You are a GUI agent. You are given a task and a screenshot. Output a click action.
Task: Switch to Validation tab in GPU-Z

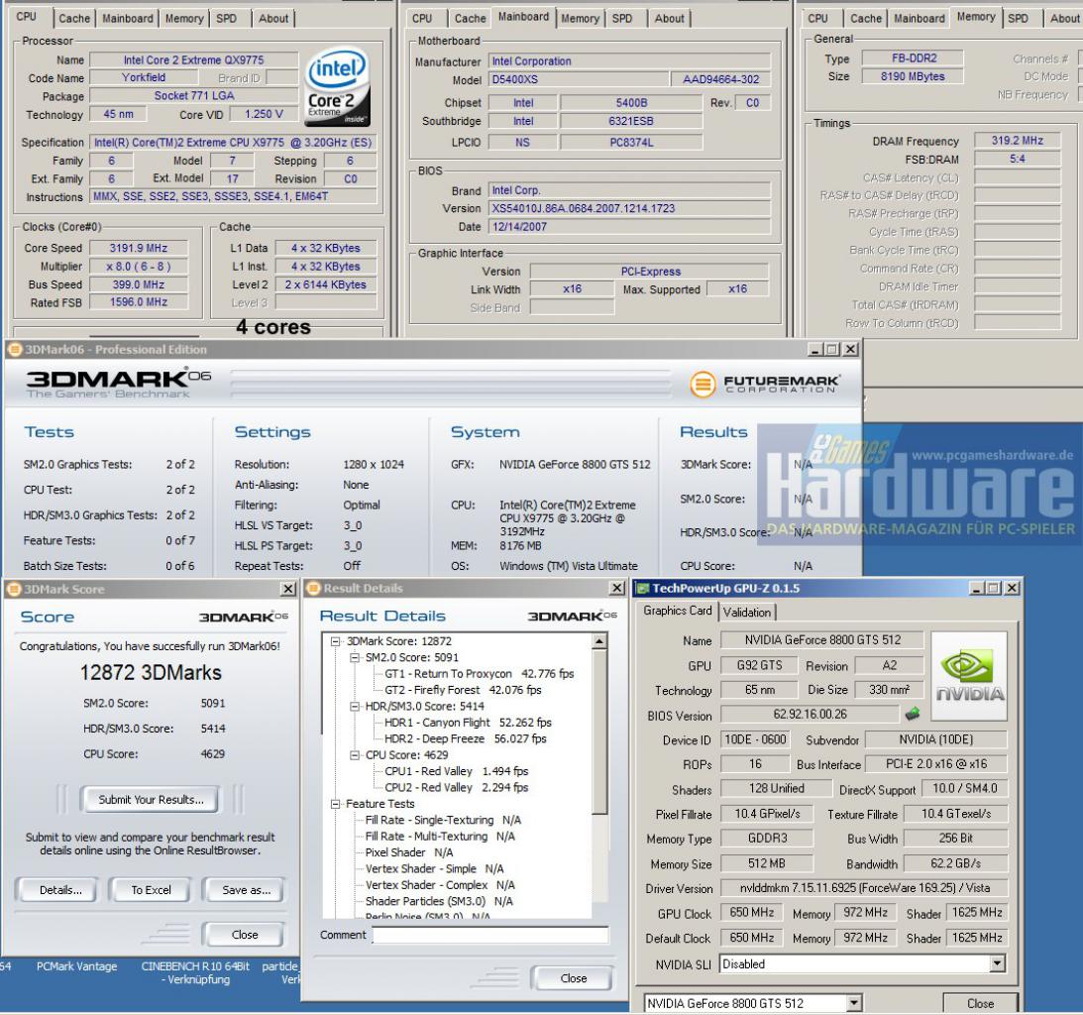click(x=747, y=613)
